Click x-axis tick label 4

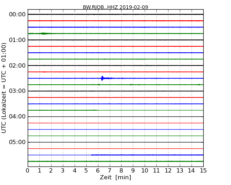coord(75,171)
